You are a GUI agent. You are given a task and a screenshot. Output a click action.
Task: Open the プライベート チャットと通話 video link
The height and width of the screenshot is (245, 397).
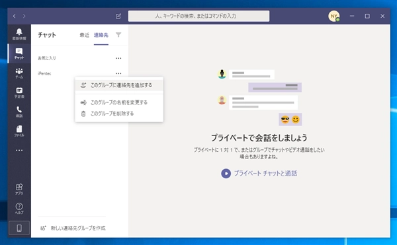(x=265, y=173)
